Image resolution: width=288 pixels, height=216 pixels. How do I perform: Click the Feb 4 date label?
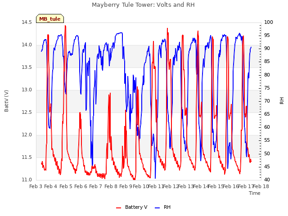[x=51, y=186]
